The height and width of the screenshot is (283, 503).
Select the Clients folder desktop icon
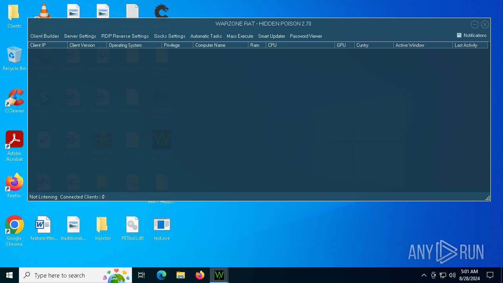(x=14, y=17)
